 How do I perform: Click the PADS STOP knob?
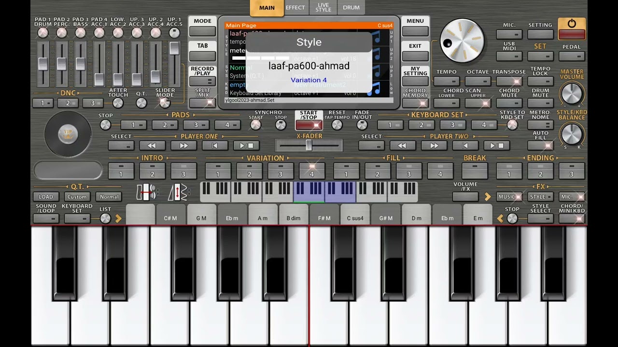point(105,125)
